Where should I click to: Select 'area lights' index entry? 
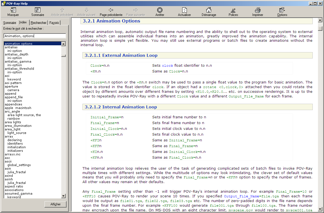(13, 122)
